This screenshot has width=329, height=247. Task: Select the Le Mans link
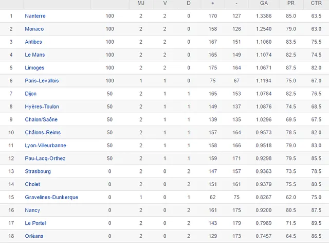pyautogui.click(x=34, y=55)
